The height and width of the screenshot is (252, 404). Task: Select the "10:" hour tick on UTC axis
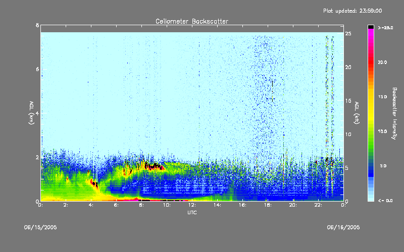click(167, 205)
